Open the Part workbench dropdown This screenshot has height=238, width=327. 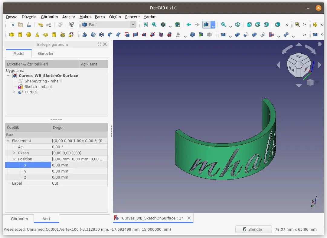[109, 25]
